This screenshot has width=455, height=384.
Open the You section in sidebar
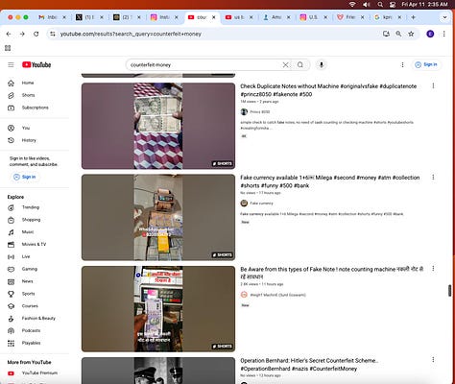tap(26, 128)
